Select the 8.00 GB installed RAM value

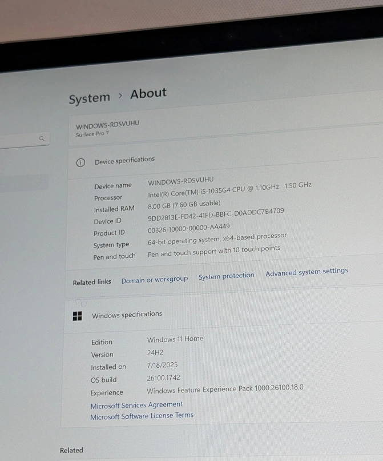[x=184, y=205]
